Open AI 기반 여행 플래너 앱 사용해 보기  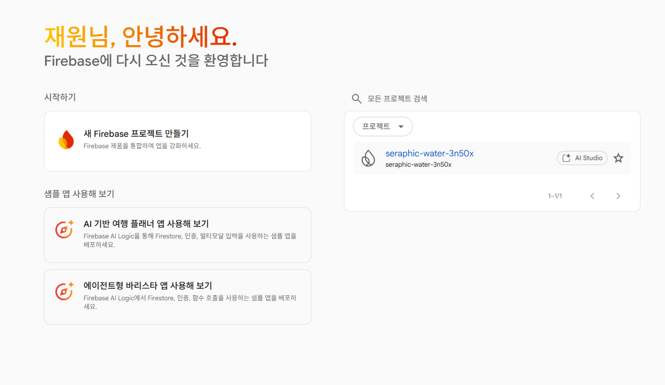[x=177, y=235]
